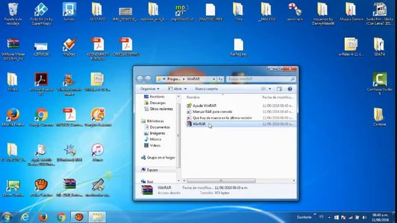
Task: Click the taskbar clock and date
Action: click(380, 217)
